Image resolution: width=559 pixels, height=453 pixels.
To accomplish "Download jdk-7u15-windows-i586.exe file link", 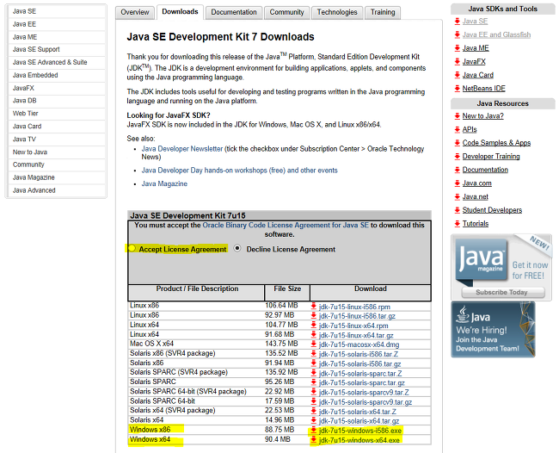I will 360,431.
